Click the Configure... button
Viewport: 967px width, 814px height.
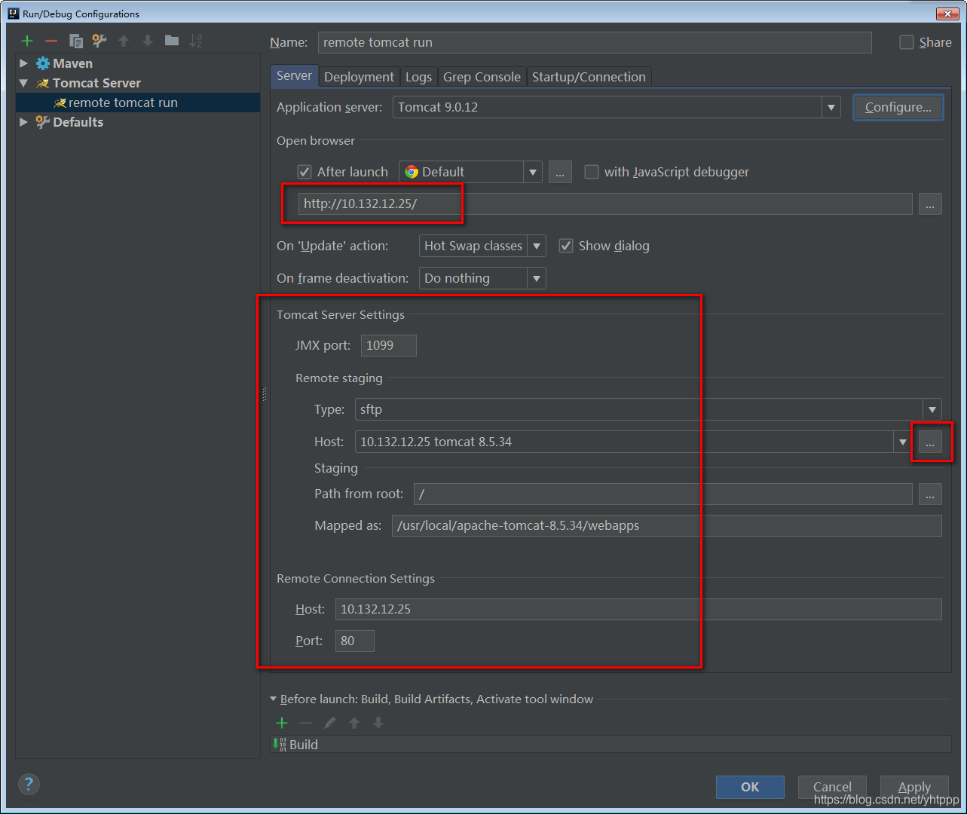tap(898, 107)
